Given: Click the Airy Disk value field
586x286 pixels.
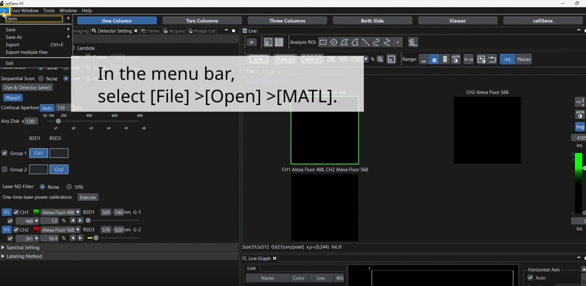Looking at the screenshot, I should click(31, 121).
